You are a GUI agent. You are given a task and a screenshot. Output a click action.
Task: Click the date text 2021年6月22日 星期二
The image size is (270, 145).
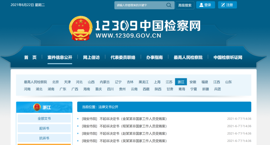tap(28, 5)
